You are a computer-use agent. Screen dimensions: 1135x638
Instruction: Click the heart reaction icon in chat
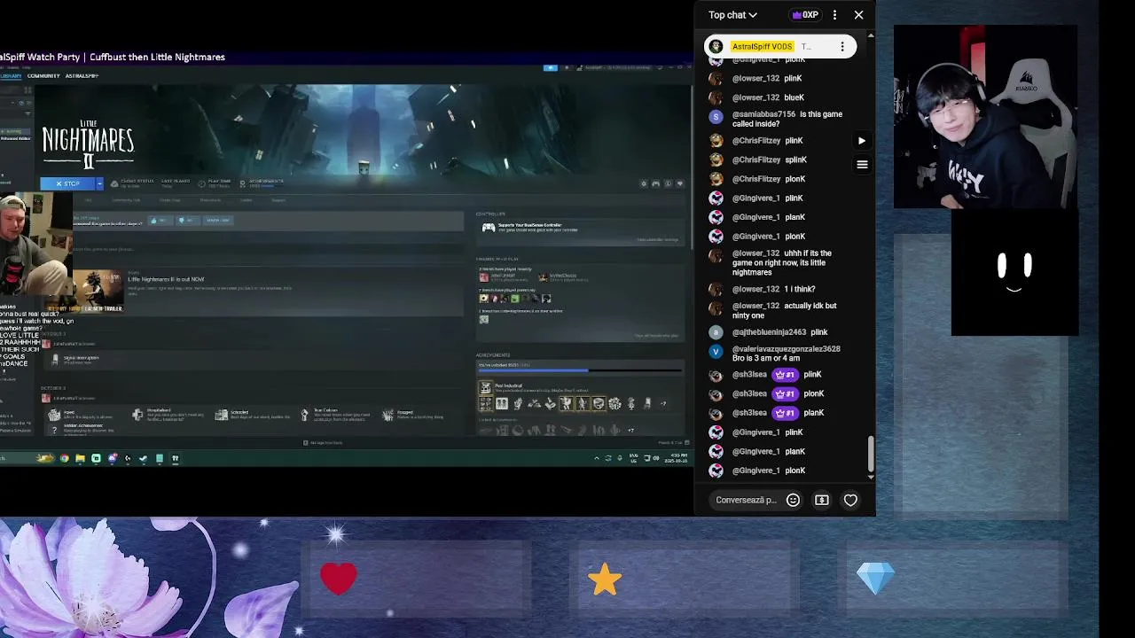[x=850, y=500]
